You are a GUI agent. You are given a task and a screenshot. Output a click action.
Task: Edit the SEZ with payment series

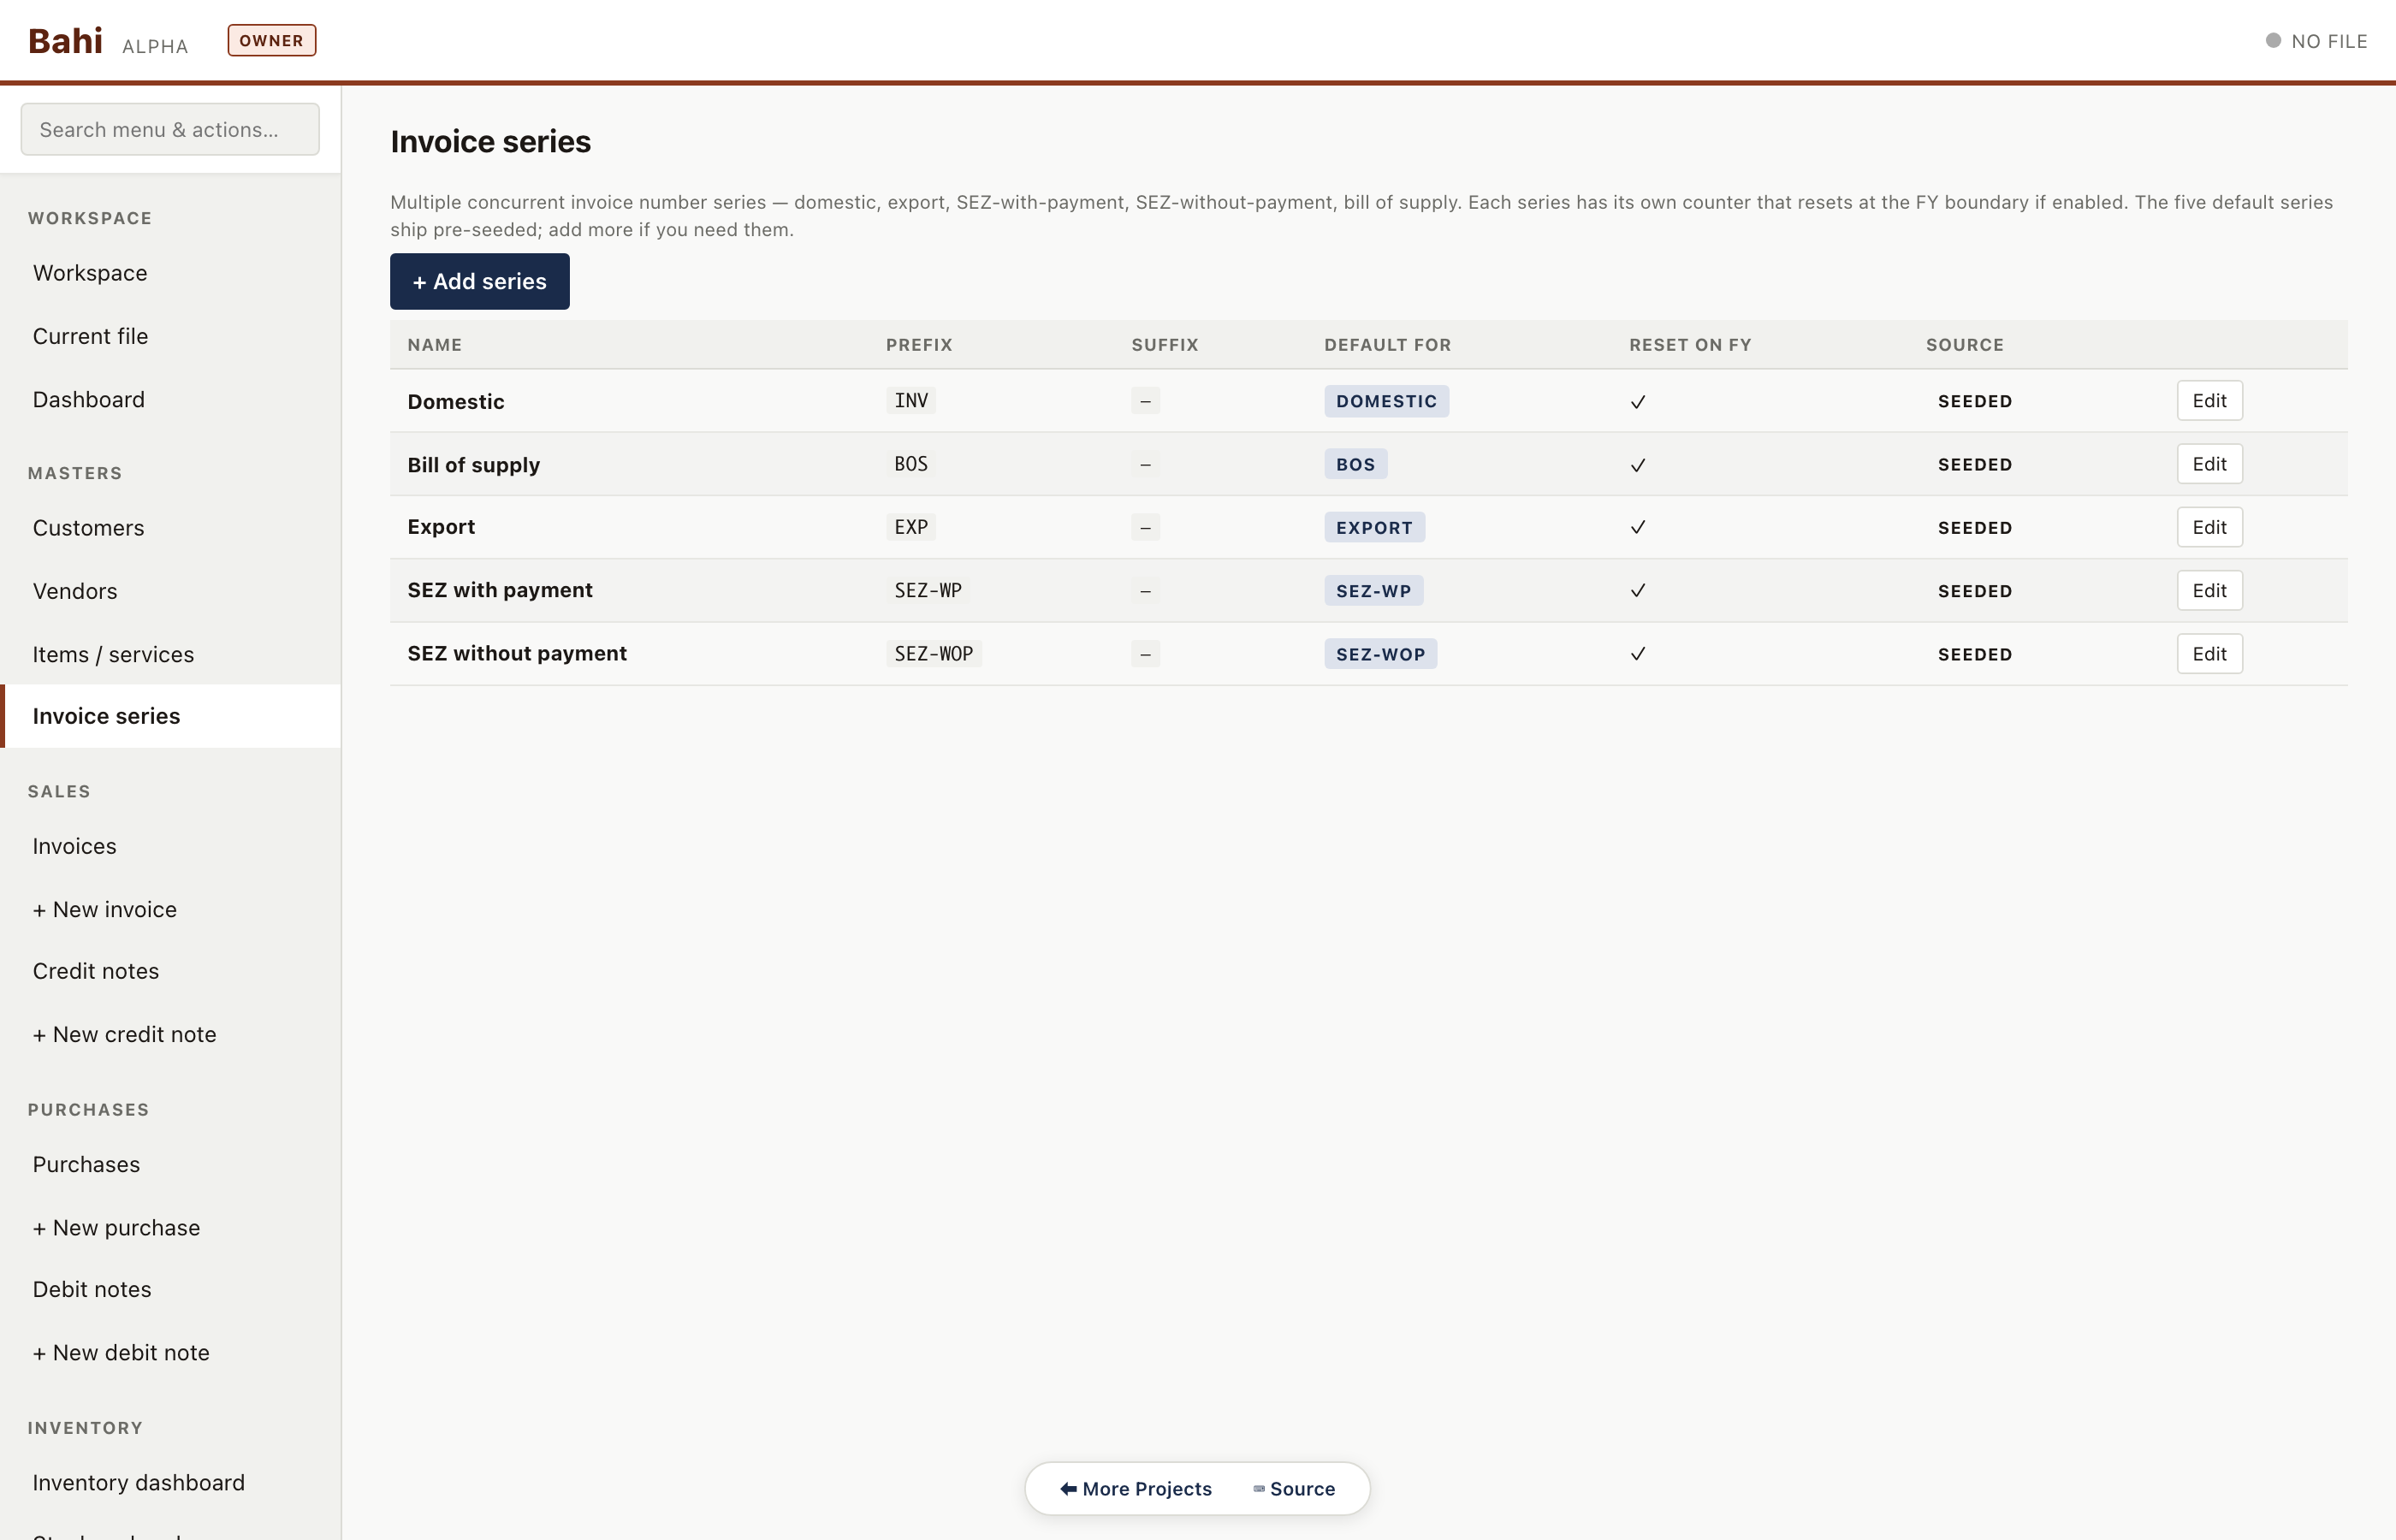[2209, 590]
